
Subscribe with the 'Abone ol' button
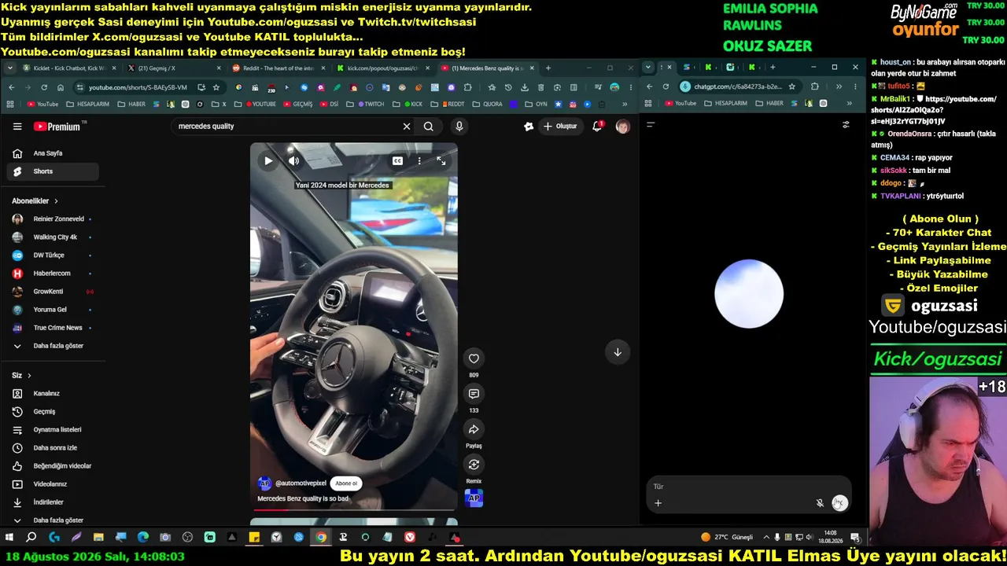pyautogui.click(x=346, y=483)
